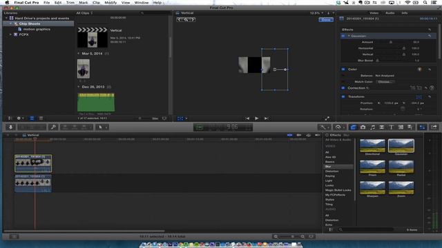Collapse the Dec 26, 2013 group
Image resolution: width=442 pixels, height=248 pixels.
[x=79, y=87]
